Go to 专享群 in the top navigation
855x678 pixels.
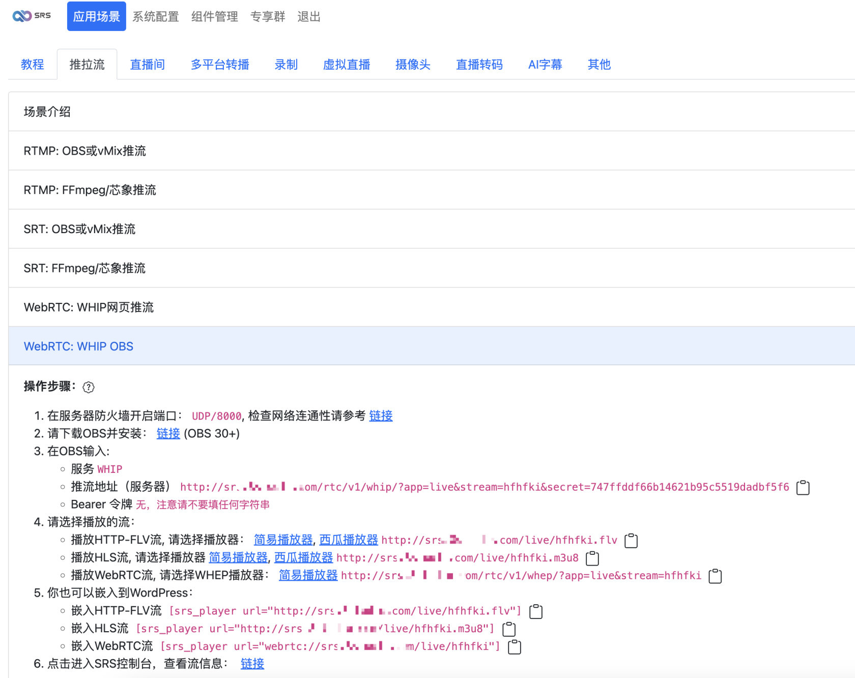(268, 17)
